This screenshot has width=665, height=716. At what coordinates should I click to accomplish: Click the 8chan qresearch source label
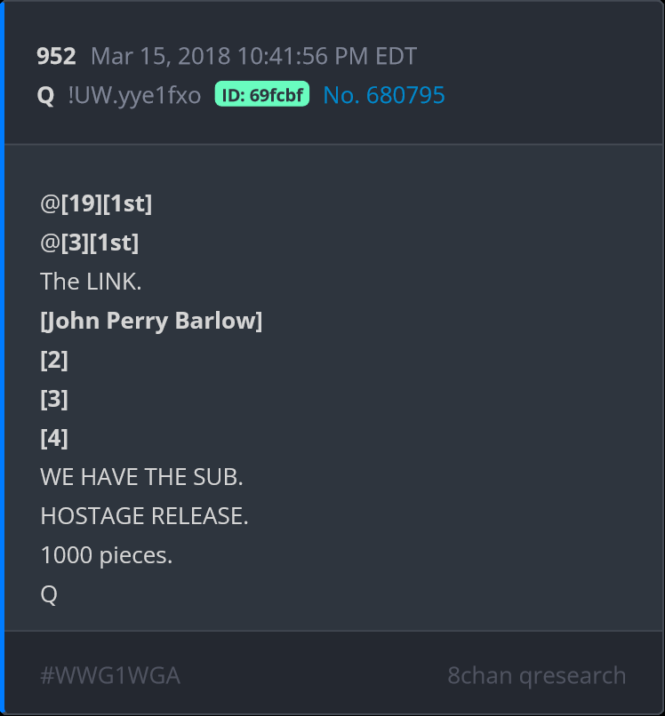(537, 675)
